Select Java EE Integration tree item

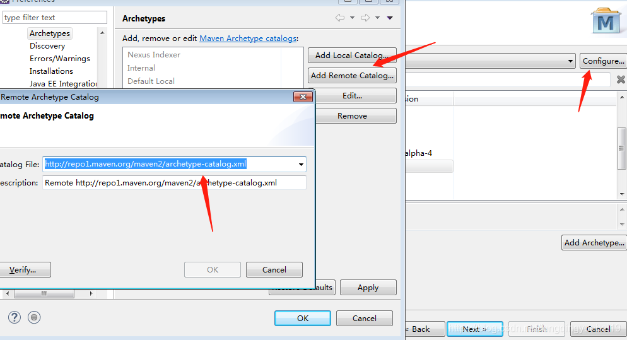pyautogui.click(x=63, y=84)
